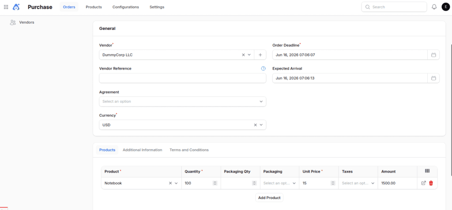Click Vendor Reference help question icon
This screenshot has height=210, width=452.
click(x=263, y=69)
